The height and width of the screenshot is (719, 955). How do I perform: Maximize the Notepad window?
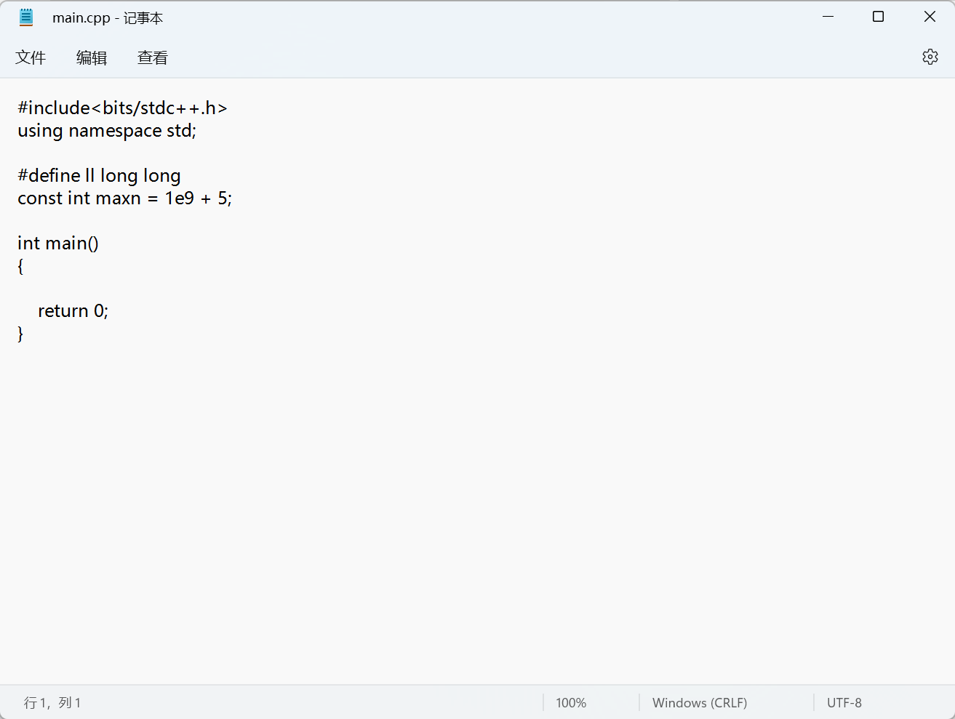878,16
